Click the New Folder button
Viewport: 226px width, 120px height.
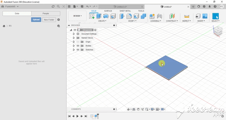49,20
